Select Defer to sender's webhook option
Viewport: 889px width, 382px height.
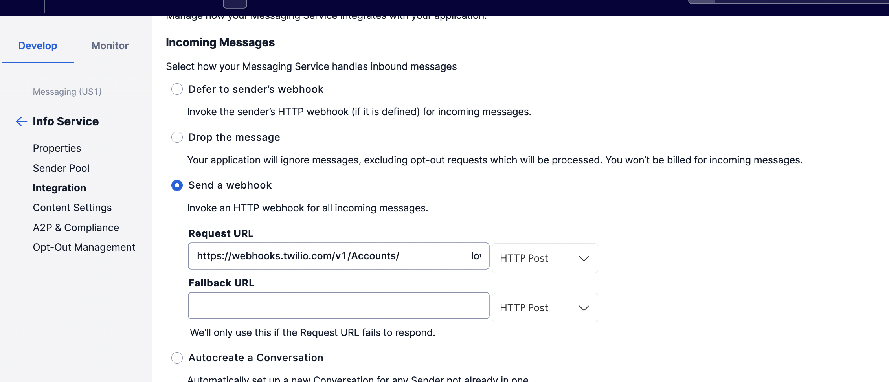pyautogui.click(x=177, y=89)
